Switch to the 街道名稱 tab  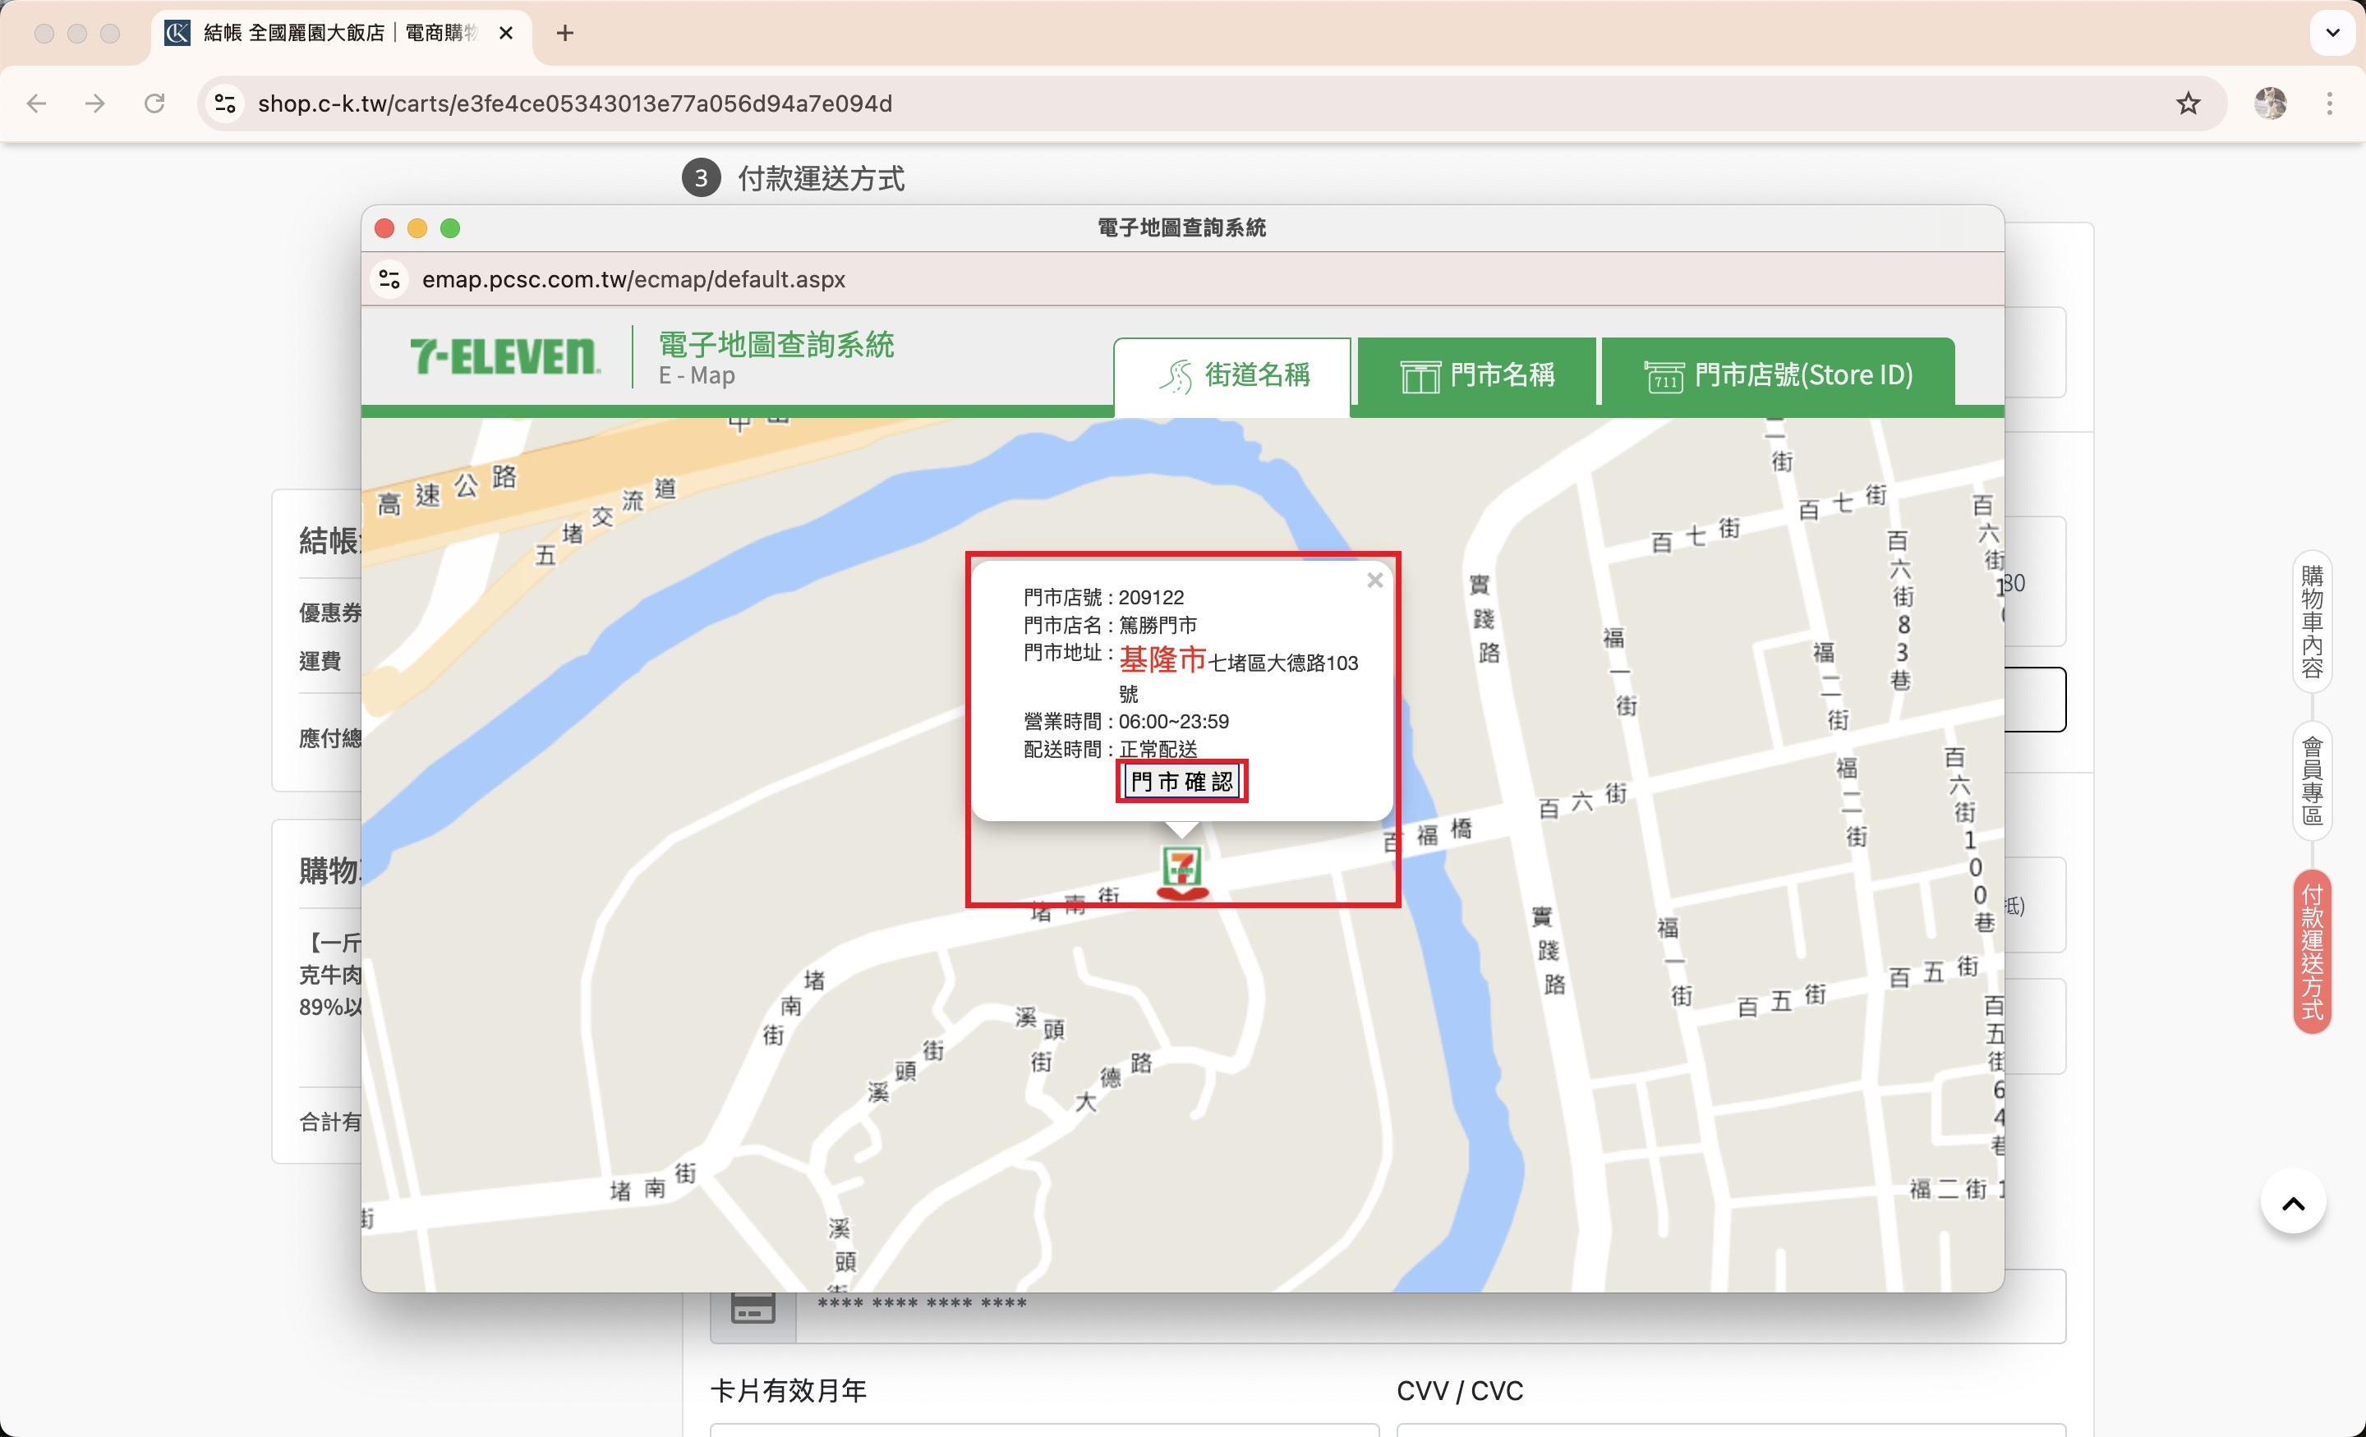click(x=1232, y=375)
